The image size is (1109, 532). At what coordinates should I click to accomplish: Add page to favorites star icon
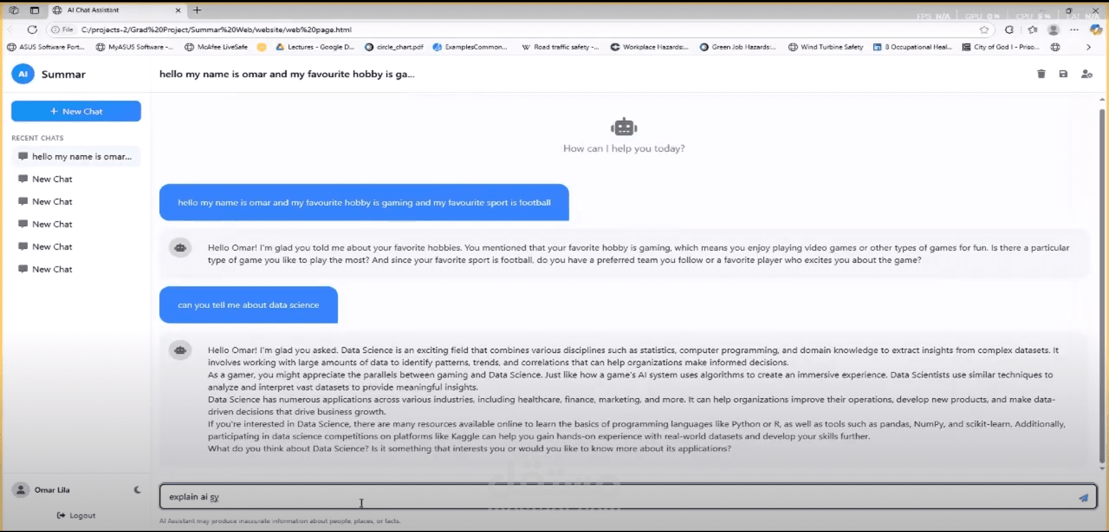pos(984,29)
